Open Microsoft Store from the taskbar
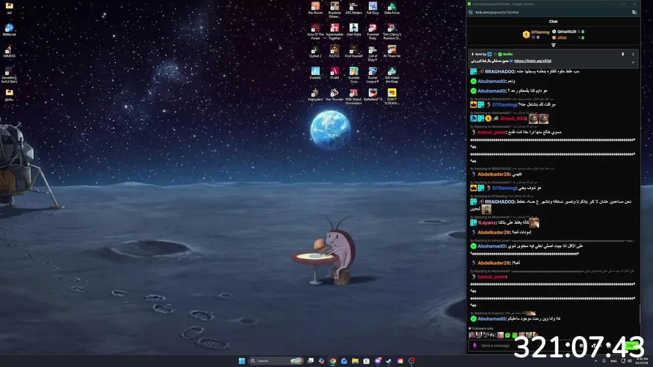The width and height of the screenshot is (653, 367). coord(366,361)
